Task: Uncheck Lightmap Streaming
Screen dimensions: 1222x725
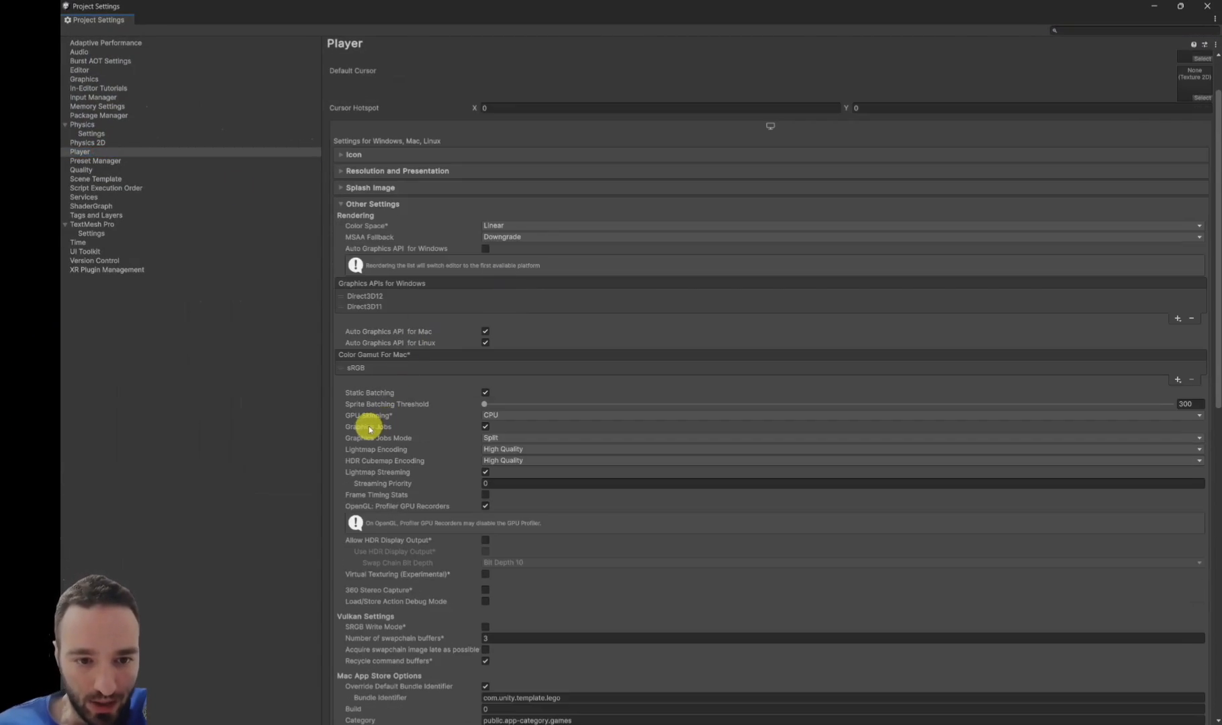Action: [x=485, y=472]
